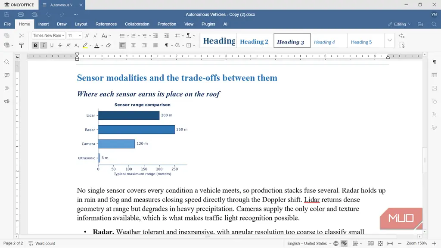Viewport: 441px width, 248px height.
Task: Click the yellow highlight color button
Action: 85,45
